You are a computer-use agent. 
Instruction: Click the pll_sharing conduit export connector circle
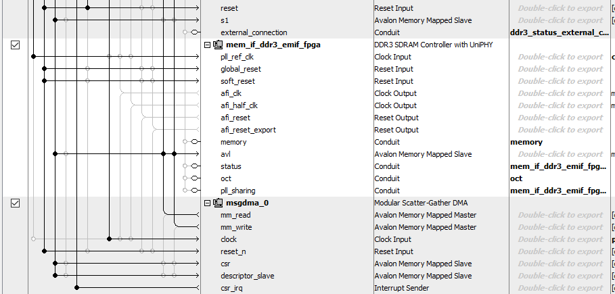[x=193, y=191]
